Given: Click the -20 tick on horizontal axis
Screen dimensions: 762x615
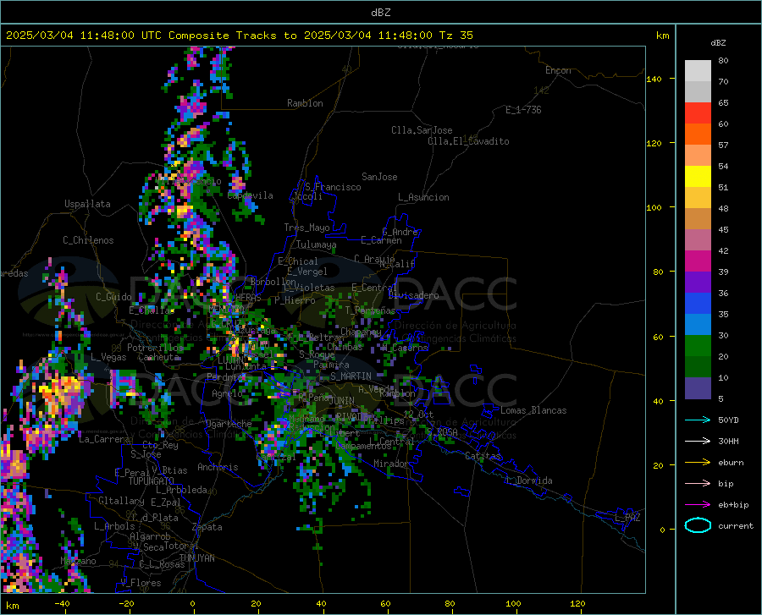Looking at the screenshot, I should (126, 604).
